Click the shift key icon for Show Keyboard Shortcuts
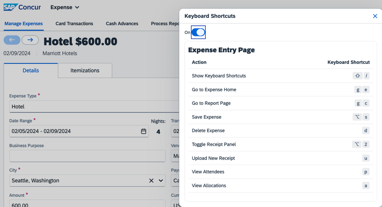This screenshot has width=382, height=207. coord(358,76)
